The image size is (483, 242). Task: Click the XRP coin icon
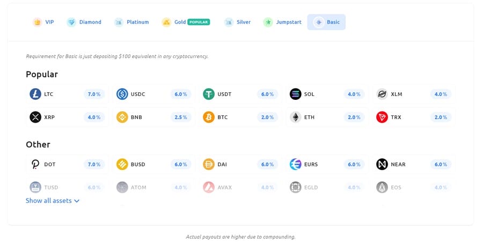tap(35, 117)
